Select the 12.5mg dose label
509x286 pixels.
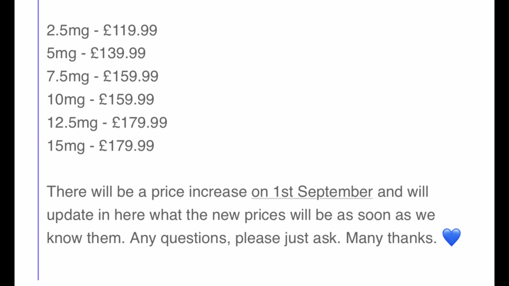point(72,123)
